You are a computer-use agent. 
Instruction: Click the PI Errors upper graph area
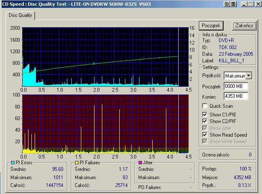(106, 57)
